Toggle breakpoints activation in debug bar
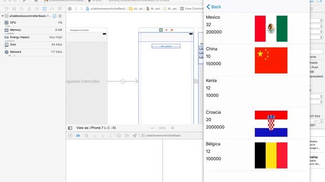Image resolution: width=325 pixels, height=182 pixels. pos(78,135)
